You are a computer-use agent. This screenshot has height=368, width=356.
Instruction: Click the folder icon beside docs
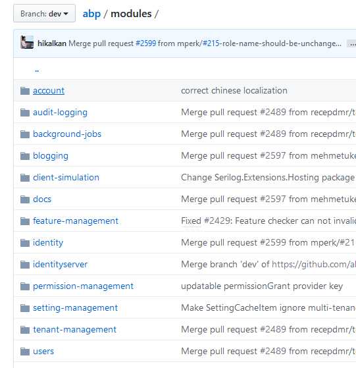(x=25, y=199)
